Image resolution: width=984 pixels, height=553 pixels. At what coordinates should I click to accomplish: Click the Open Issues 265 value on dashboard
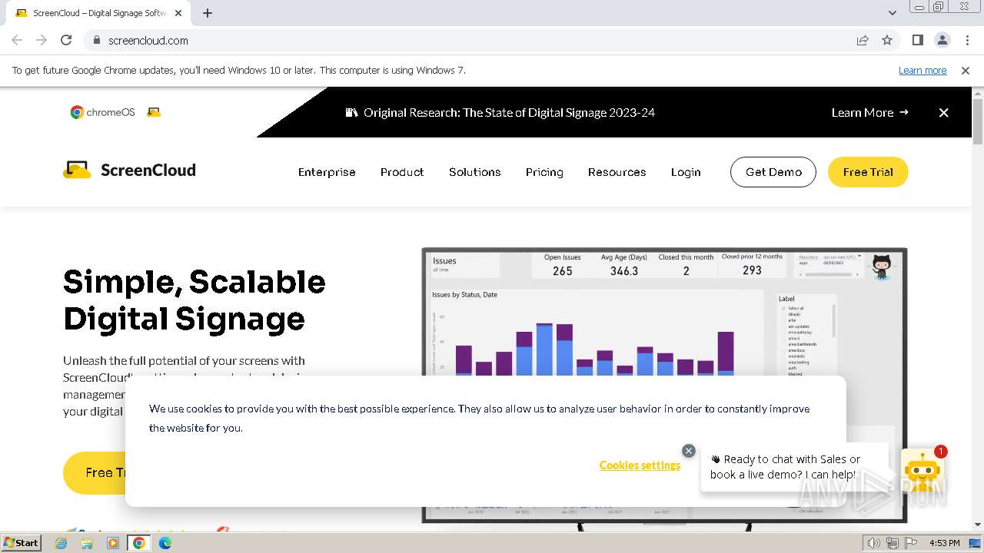(x=563, y=271)
